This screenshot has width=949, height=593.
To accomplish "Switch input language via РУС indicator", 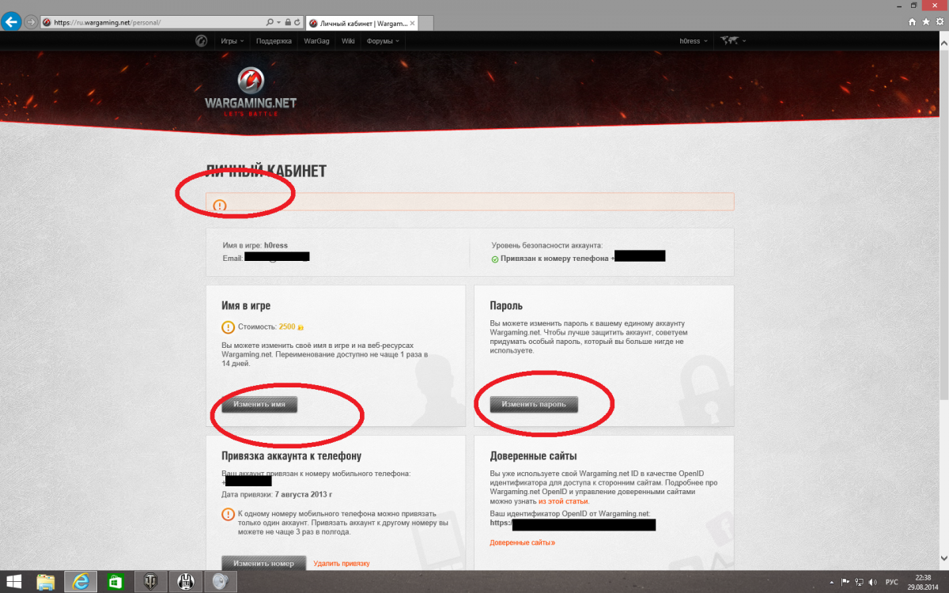I will tap(891, 582).
